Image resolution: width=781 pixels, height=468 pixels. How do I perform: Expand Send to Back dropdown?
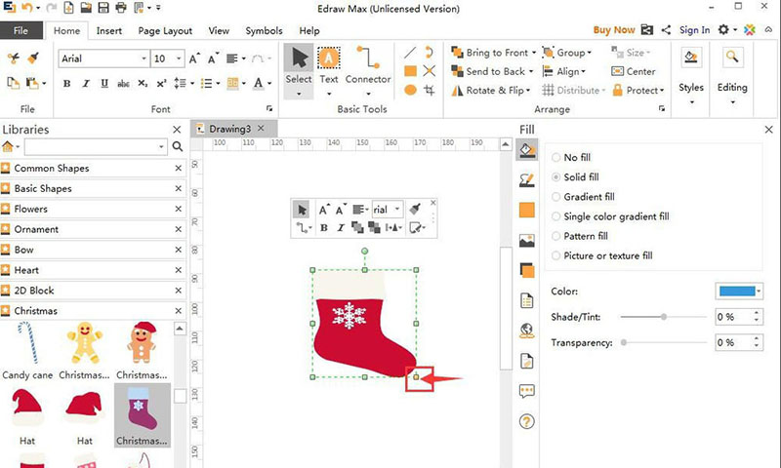click(x=531, y=71)
